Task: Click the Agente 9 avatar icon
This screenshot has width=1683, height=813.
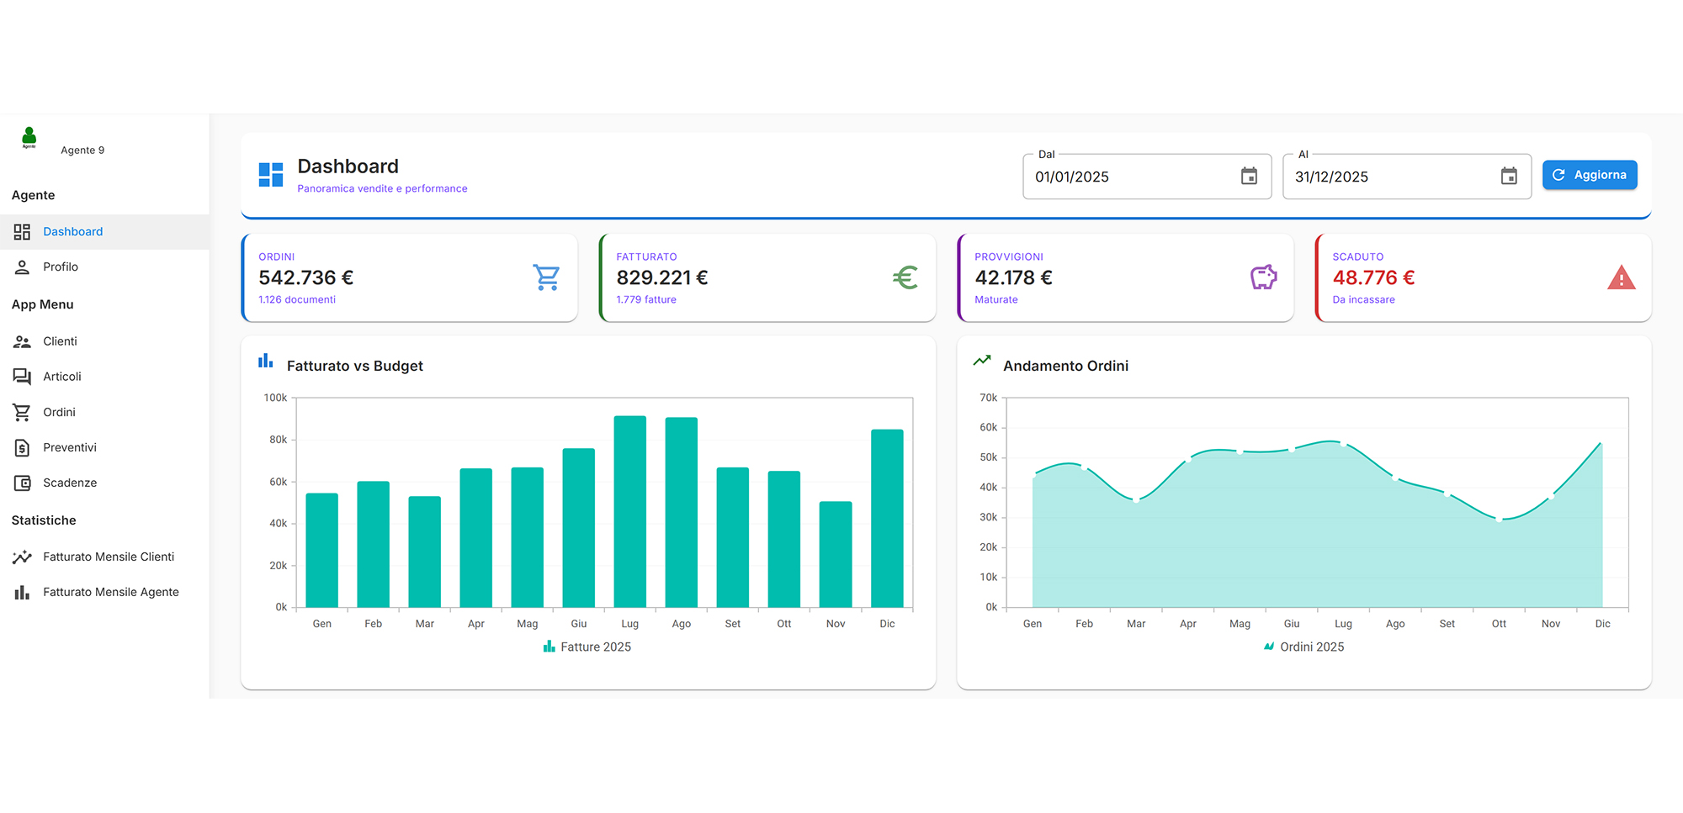Action: (28, 139)
